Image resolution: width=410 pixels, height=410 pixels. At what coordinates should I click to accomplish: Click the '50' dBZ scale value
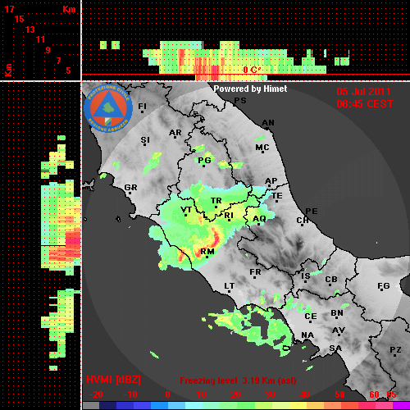pos(339,394)
